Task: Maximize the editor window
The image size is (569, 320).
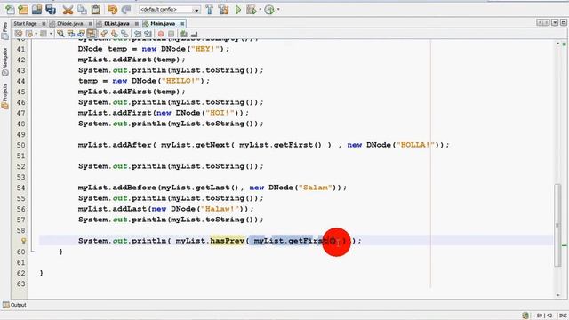Action: (x=563, y=22)
